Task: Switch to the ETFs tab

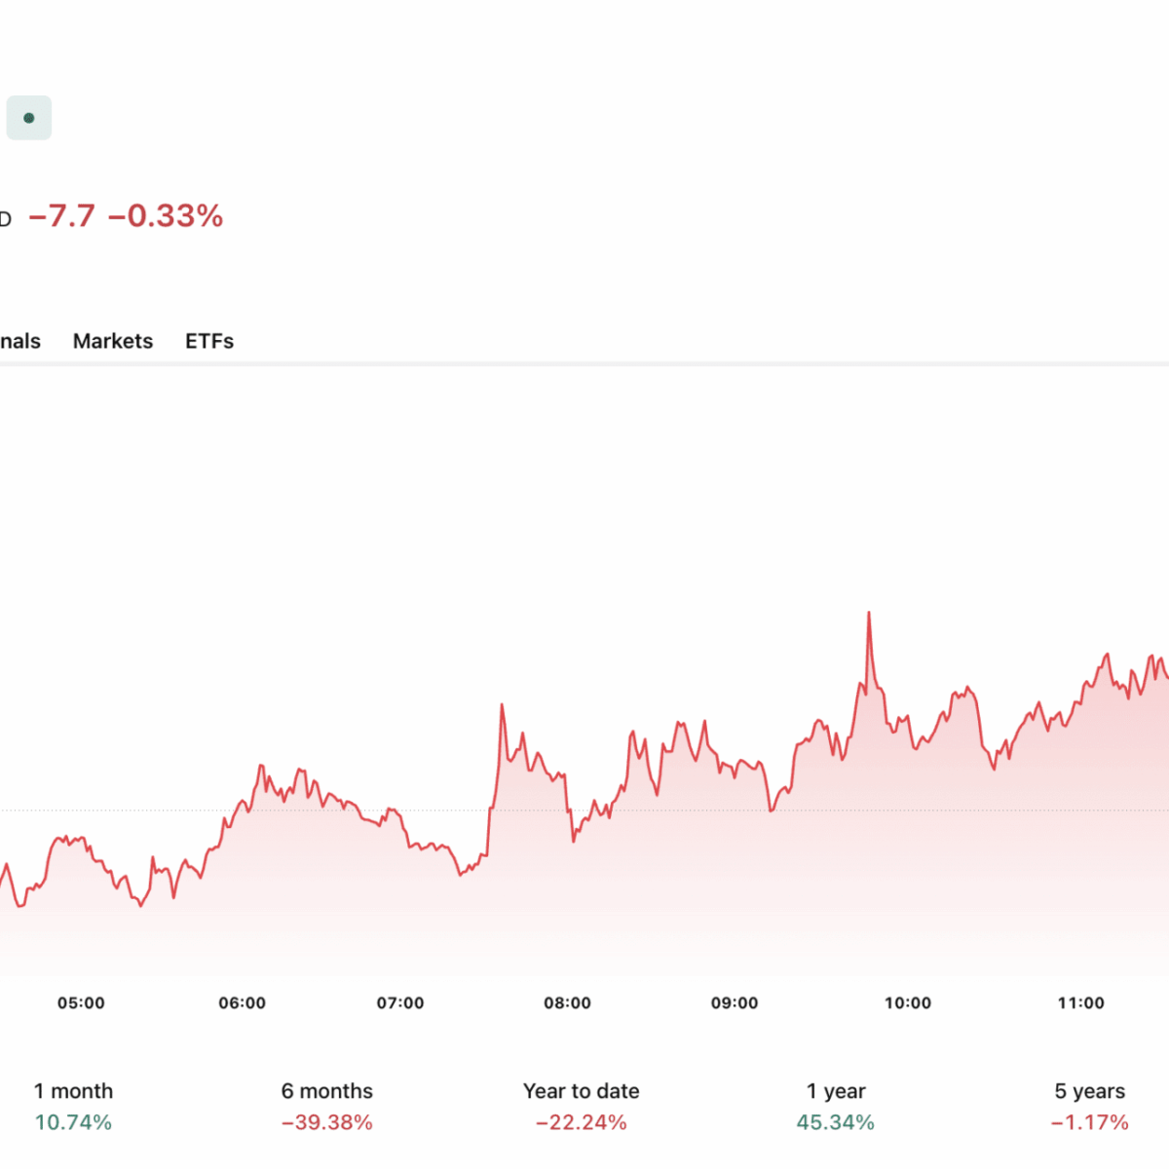Action: click(x=209, y=341)
